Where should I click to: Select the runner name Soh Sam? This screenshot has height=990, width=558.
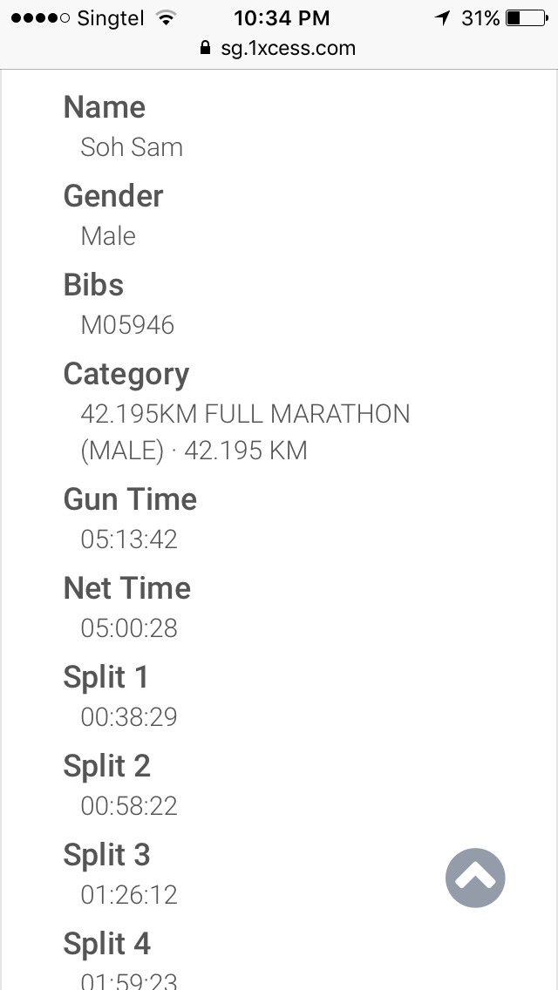point(132,147)
